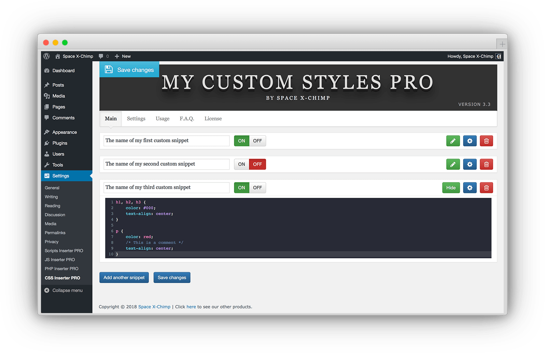This screenshot has height=353, width=545.
Task: Open the Reading settings submenu
Action: click(x=52, y=206)
